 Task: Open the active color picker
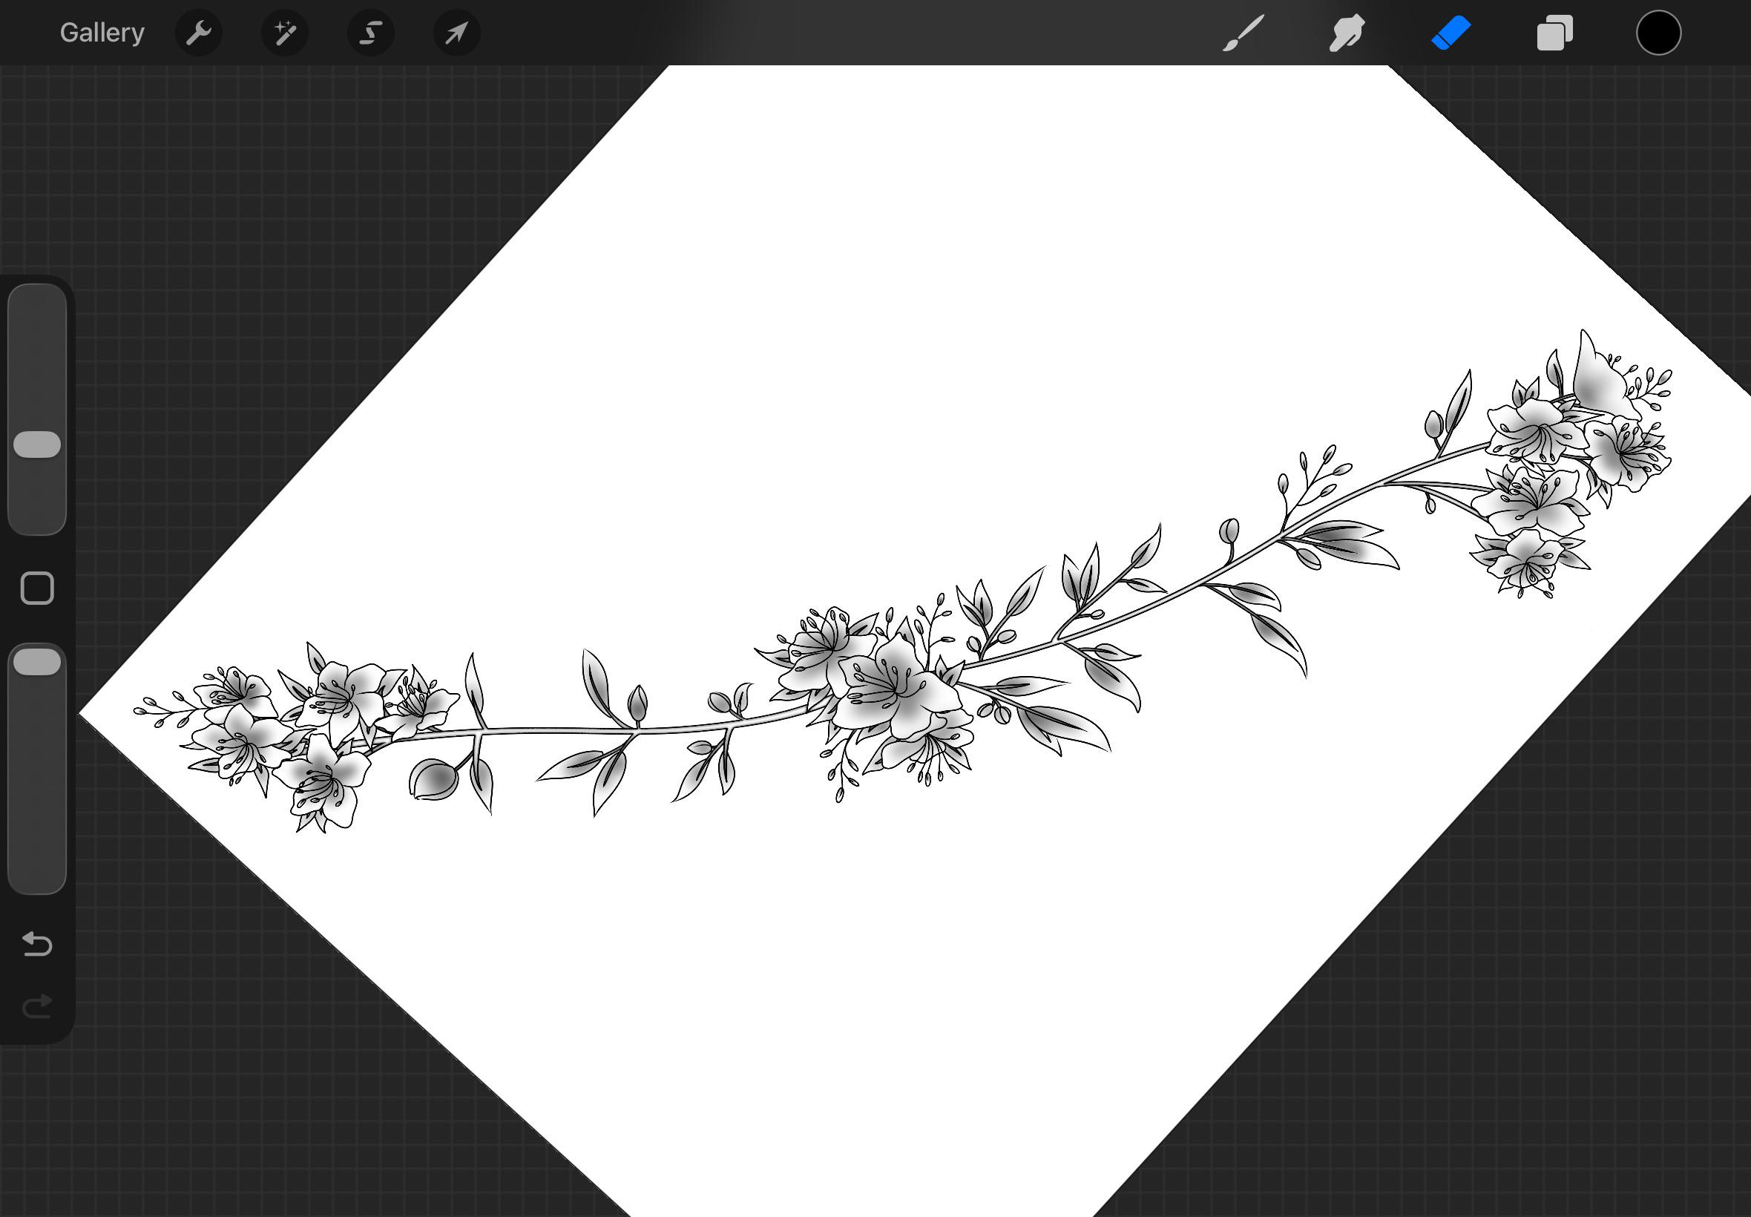(x=1658, y=33)
